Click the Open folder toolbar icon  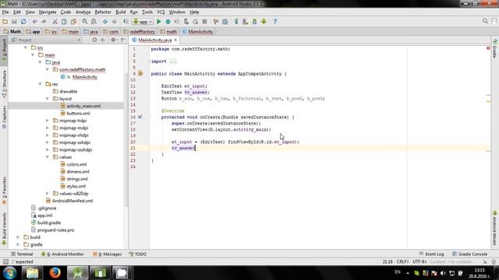pos(5,22)
